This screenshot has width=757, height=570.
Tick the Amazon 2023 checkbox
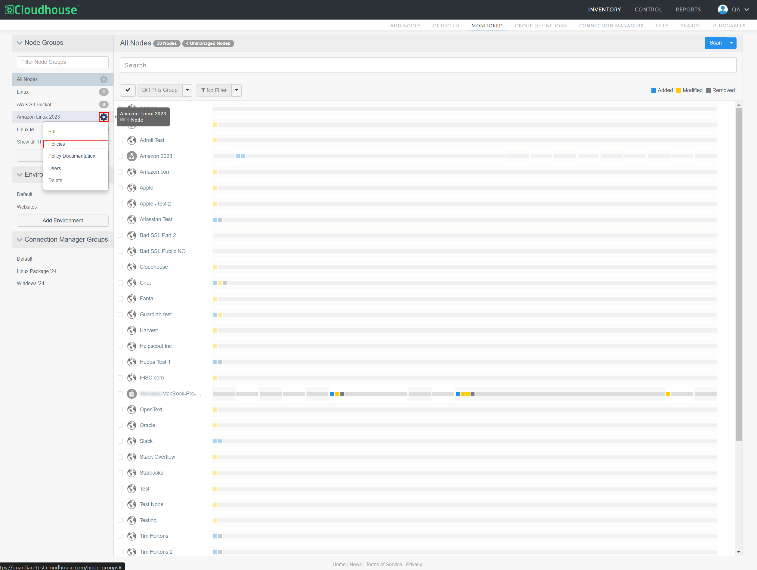[x=120, y=156]
